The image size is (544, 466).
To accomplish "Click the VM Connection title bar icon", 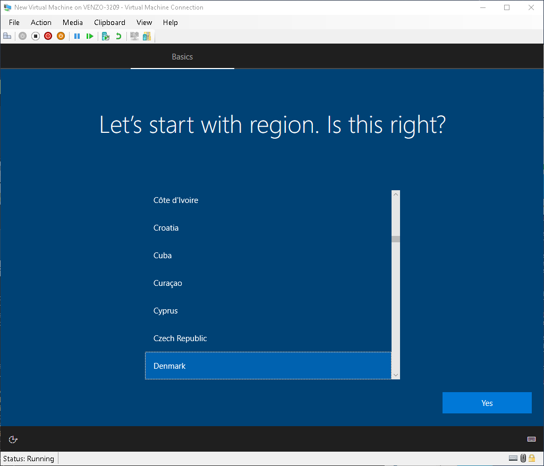I will point(7,7).
